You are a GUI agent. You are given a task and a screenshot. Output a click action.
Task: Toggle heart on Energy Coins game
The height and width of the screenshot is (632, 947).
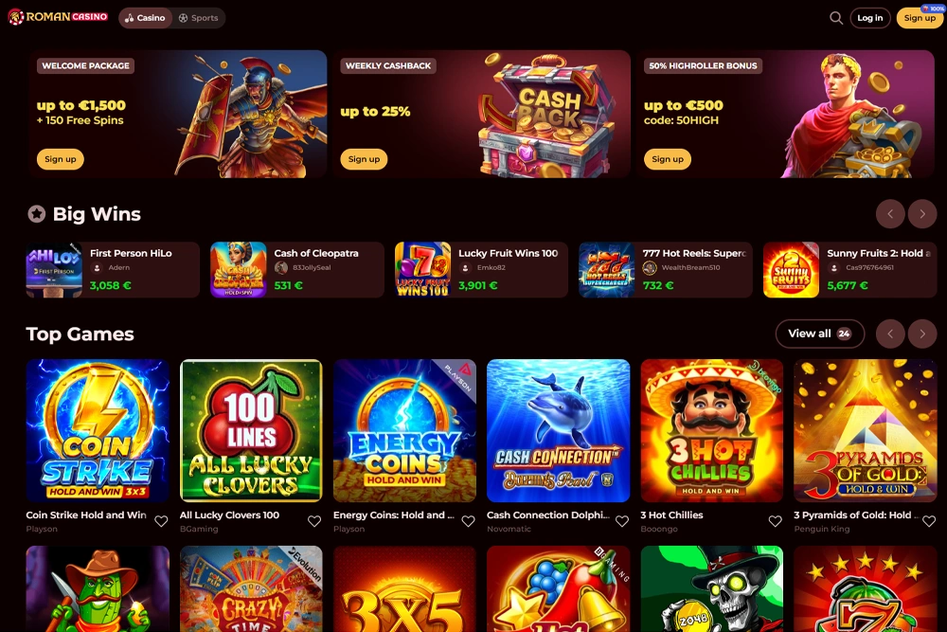pyautogui.click(x=468, y=521)
